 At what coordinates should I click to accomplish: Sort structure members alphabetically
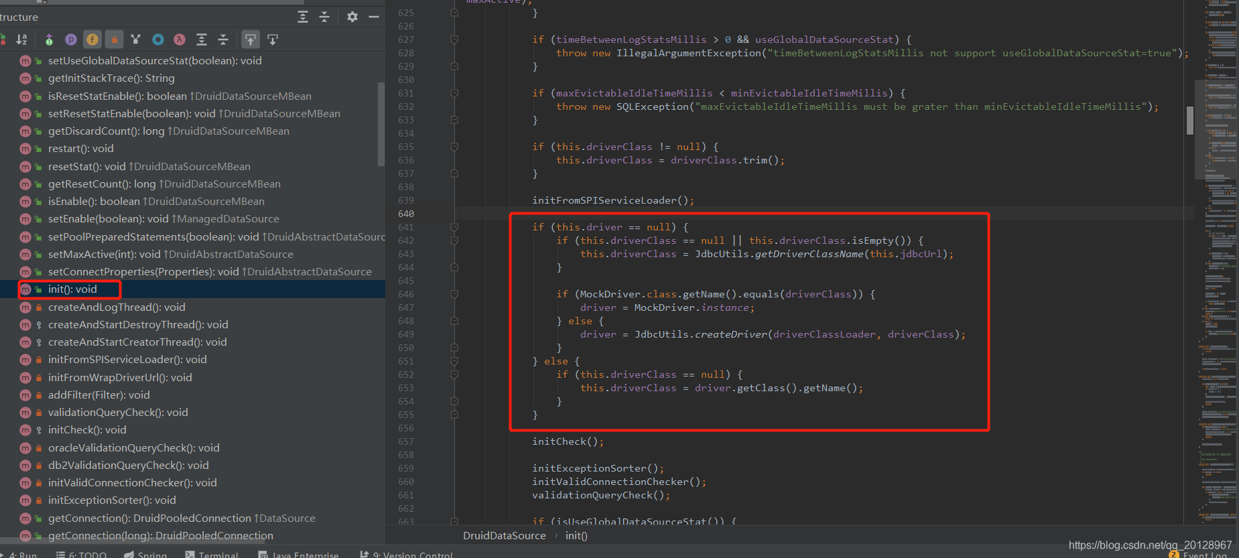point(21,40)
